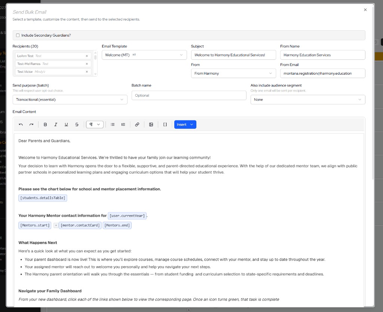383x312 pixels.
Task: Open the Send purpose batch dropdown
Action: coord(70,99)
